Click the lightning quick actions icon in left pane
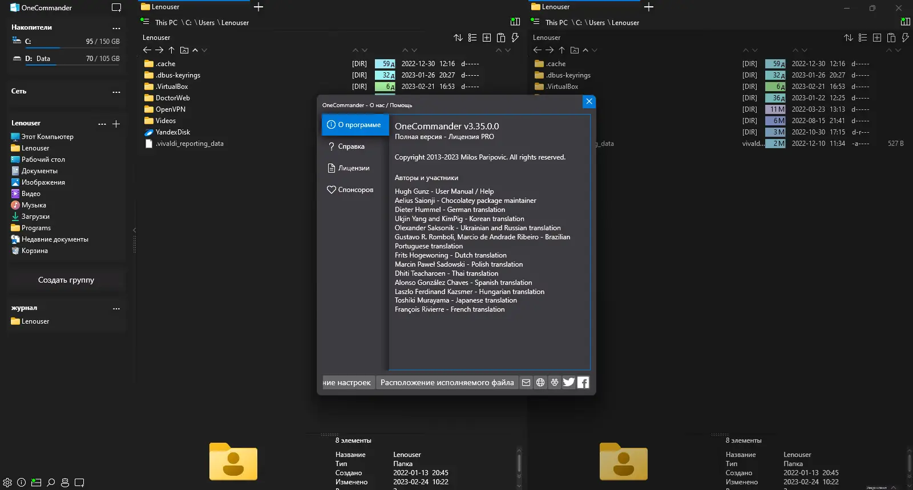Viewport: 913px width, 490px height. 515,38
